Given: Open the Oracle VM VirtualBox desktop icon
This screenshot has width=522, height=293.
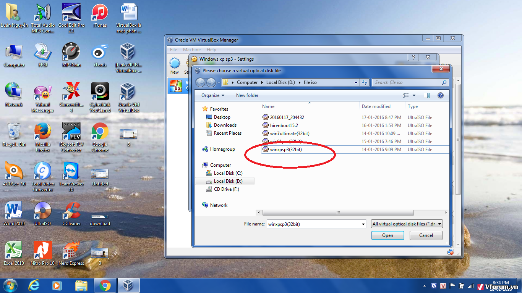Looking at the screenshot, I should (128, 98).
